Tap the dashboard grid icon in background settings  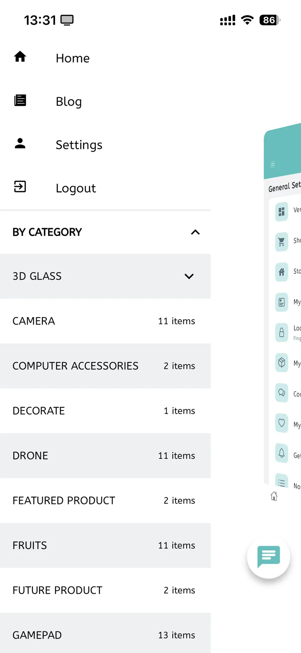pyautogui.click(x=281, y=211)
